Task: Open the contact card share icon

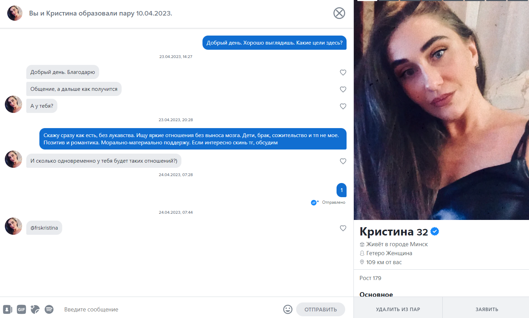Action: (x=8, y=309)
